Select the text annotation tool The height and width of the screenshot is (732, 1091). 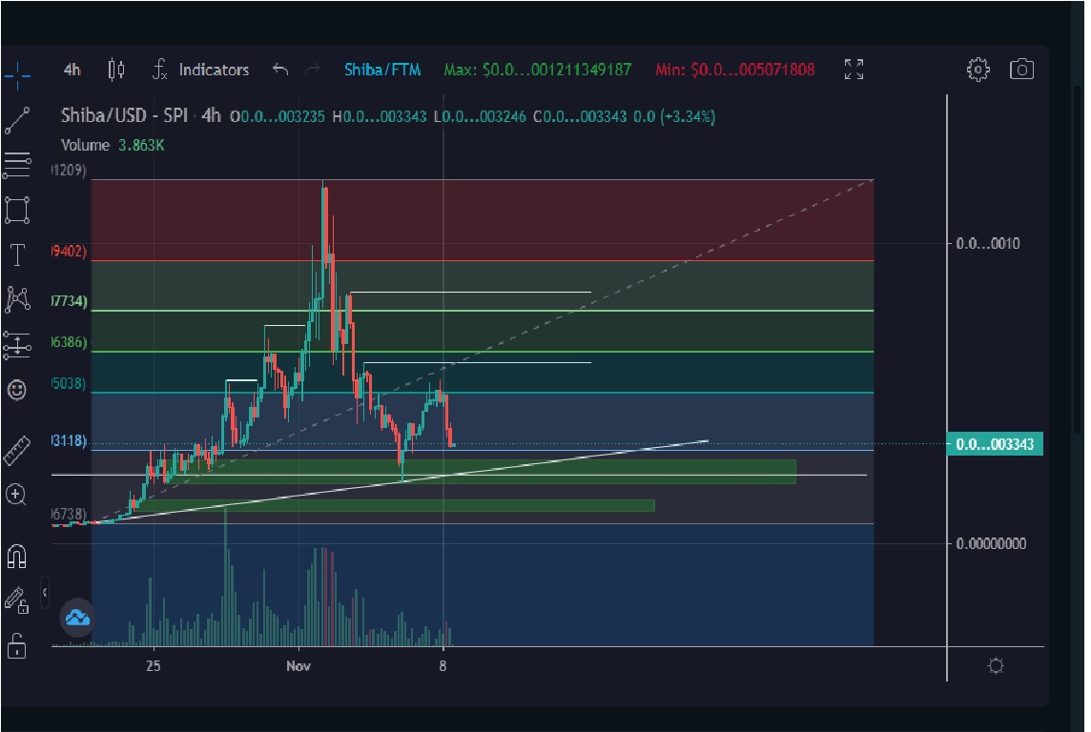tap(17, 255)
